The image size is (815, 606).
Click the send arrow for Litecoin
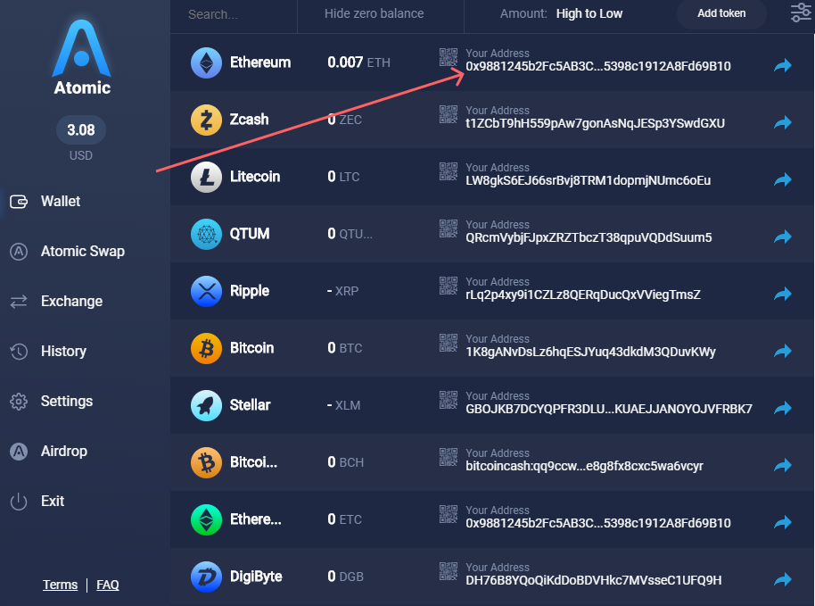point(783,180)
